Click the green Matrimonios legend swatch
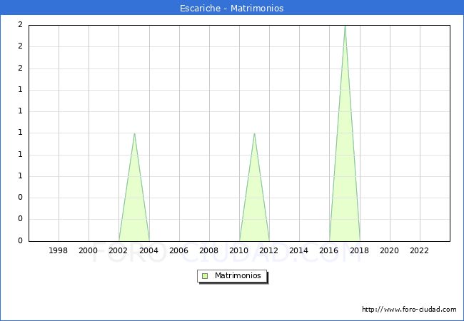464x321 pixels. click(205, 276)
